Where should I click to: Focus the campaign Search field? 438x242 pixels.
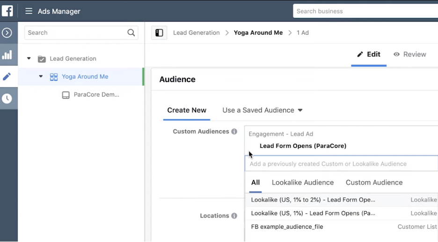(81, 33)
